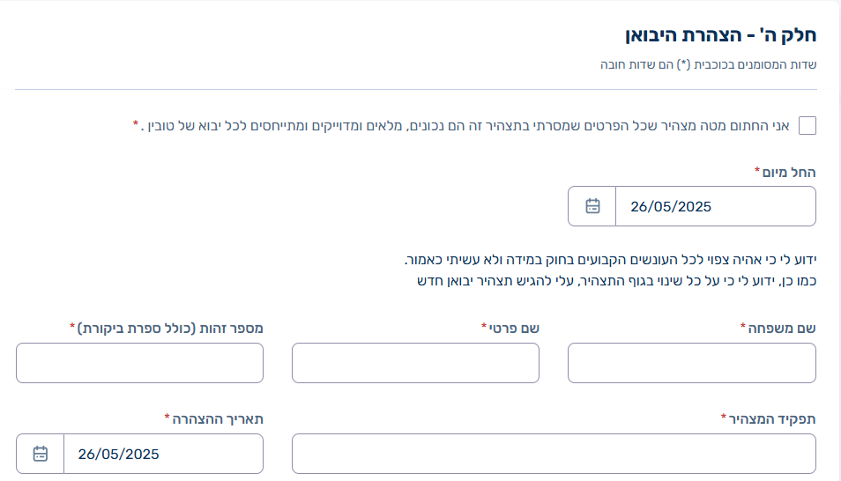Focus the תאריך ההצהרה date value
The image size is (841, 481).
[164, 454]
